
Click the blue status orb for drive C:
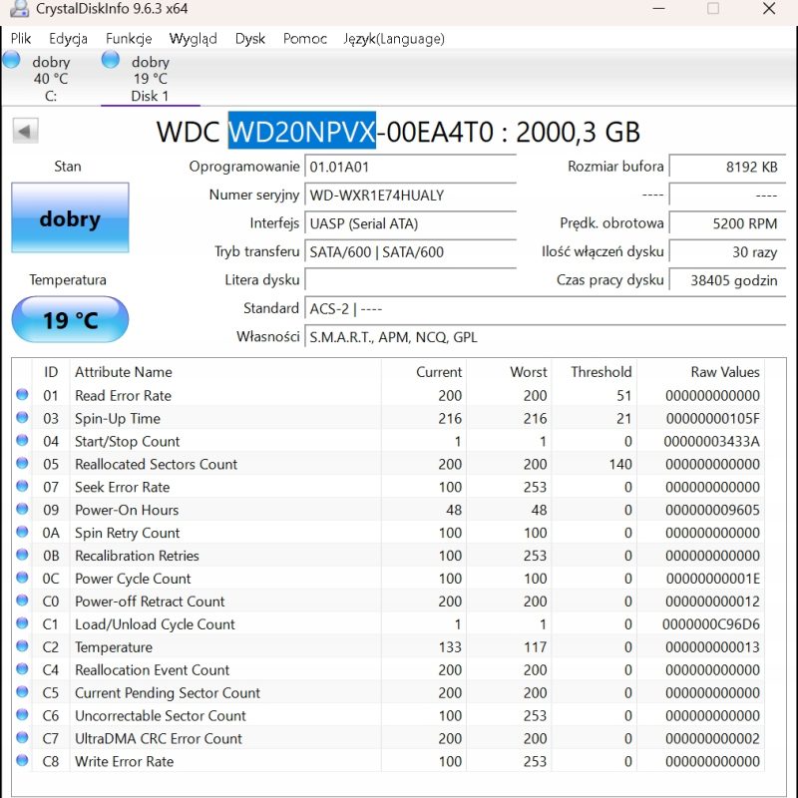(x=12, y=60)
